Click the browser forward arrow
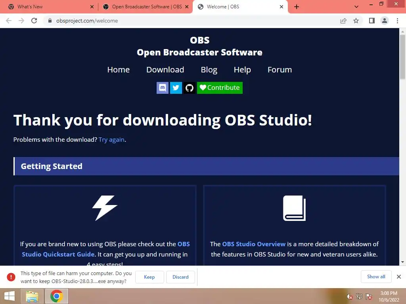 click(21, 21)
